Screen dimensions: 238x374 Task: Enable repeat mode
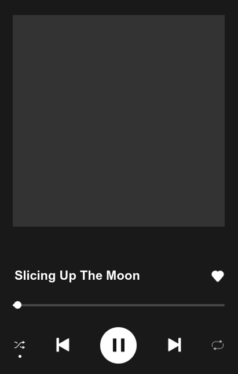pos(218,345)
